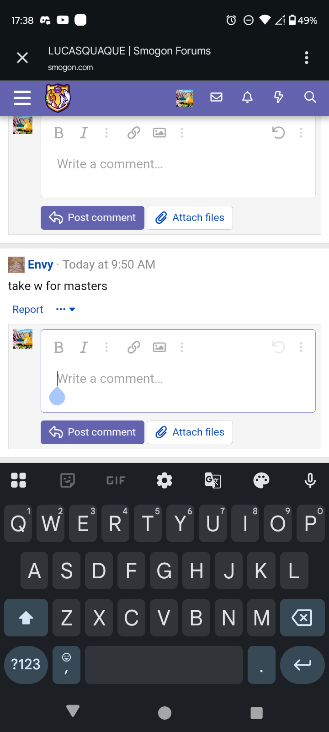Tap the Smogon logo in the header

click(58, 98)
